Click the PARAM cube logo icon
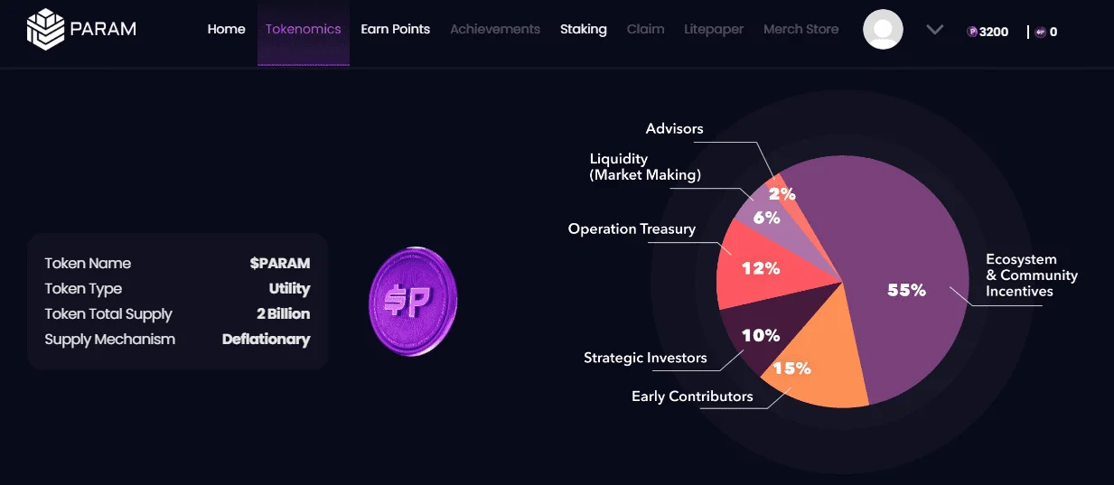This screenshot has height=485, width=1114. click(45, 29)
